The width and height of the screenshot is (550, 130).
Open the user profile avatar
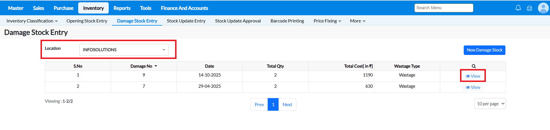(543, 8)
